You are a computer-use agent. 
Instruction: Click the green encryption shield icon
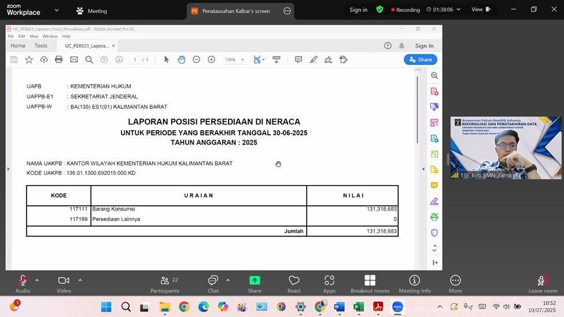tap(379, 9)
